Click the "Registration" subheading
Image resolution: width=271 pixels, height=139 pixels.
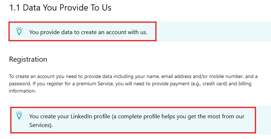pos(28,59)
